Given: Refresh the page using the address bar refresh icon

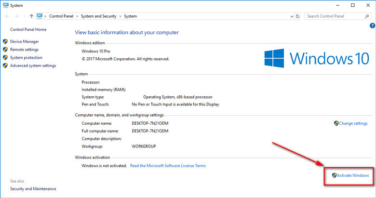Looking at the screenshot, I should [x=297, y=16].
